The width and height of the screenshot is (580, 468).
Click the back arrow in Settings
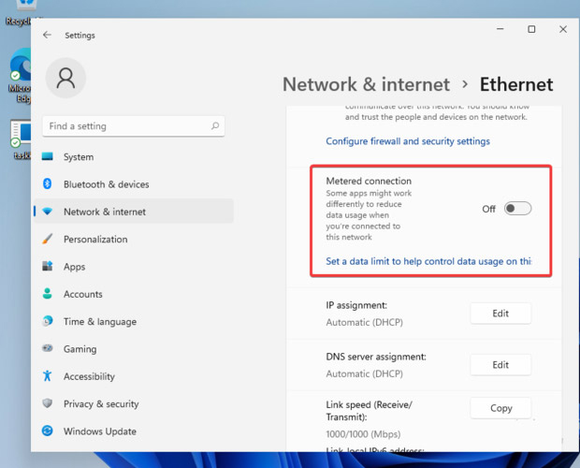click(48, 36)
